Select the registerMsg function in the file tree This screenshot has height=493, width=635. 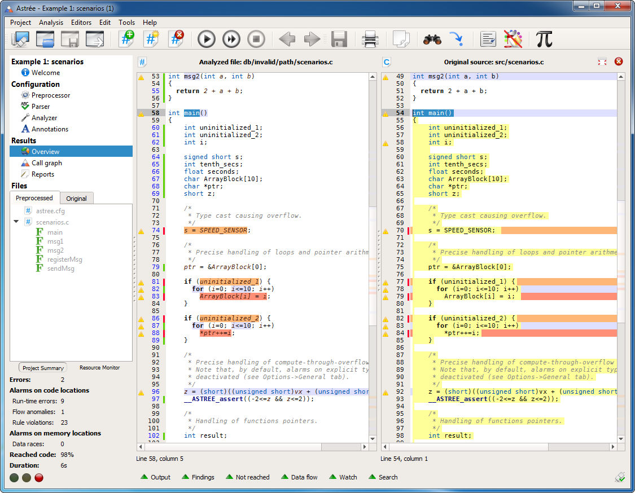(64, 259)
